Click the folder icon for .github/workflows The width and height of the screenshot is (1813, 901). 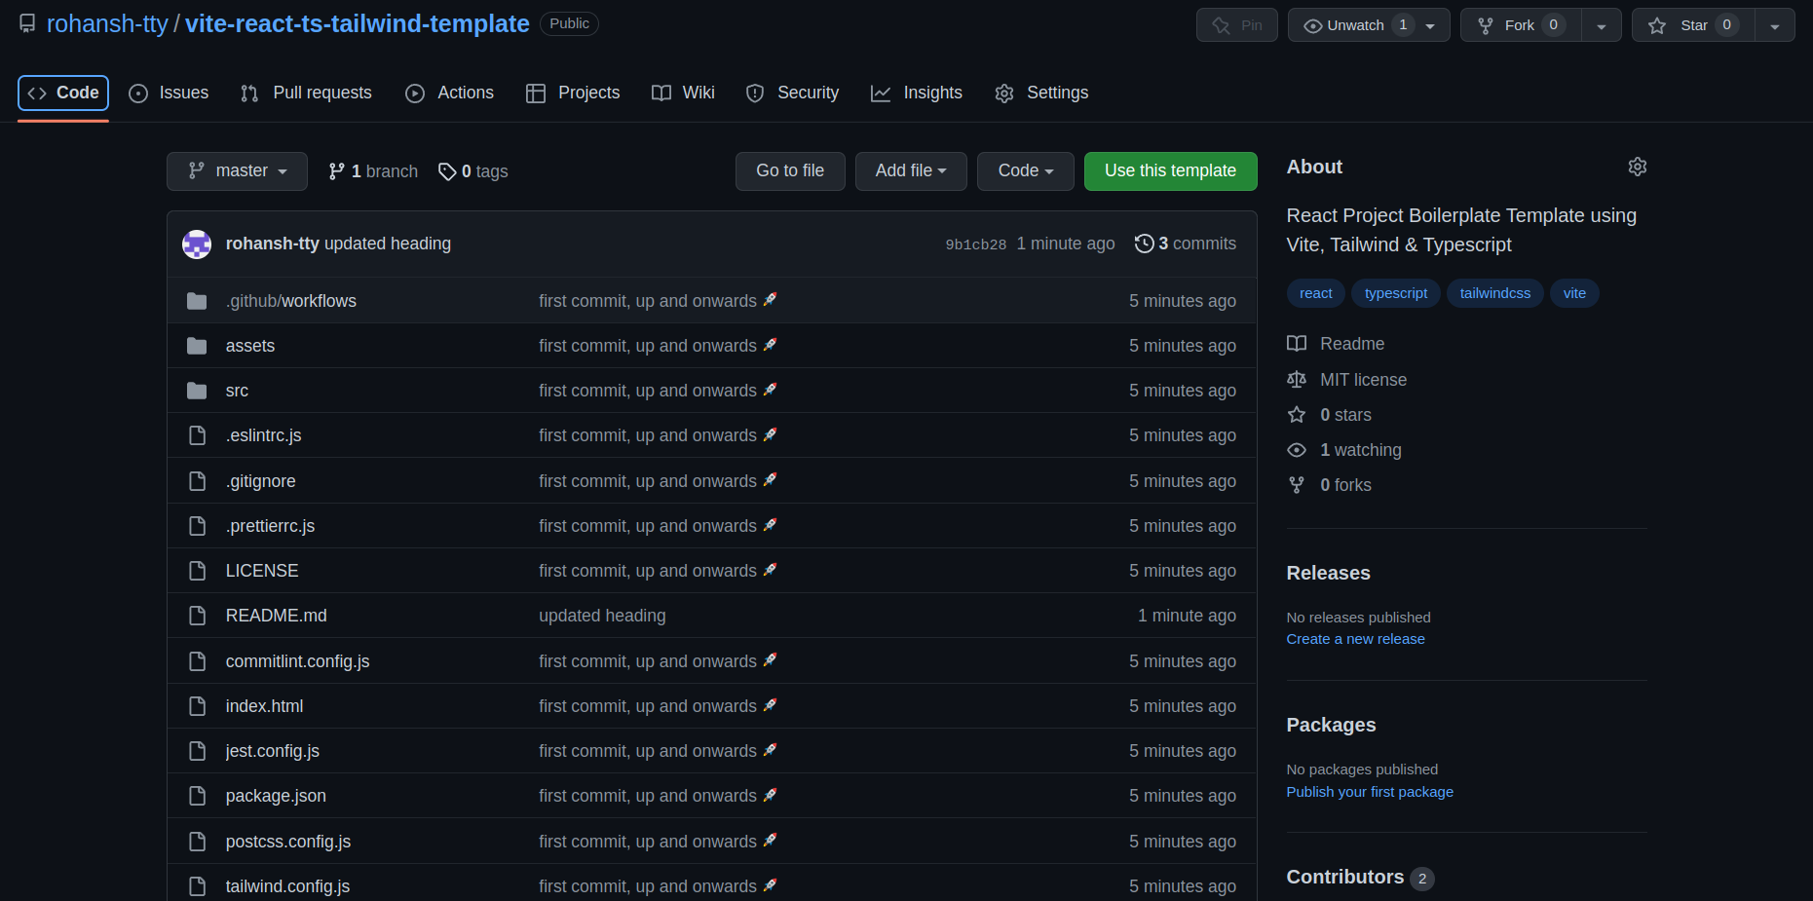click(197, 301)
